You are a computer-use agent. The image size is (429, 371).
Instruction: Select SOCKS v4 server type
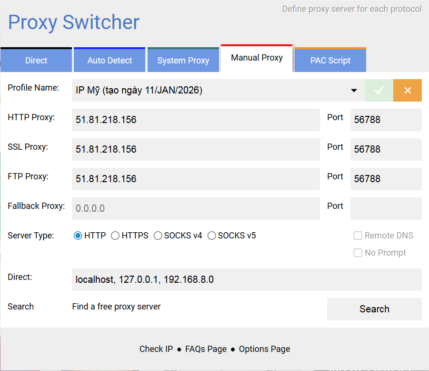(158, 236)
